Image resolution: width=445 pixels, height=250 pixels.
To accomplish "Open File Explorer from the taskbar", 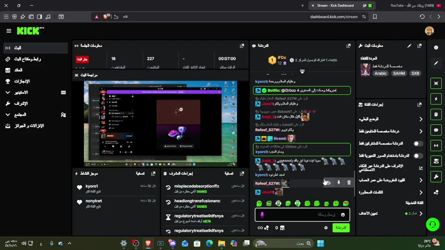I will click(x=221, y=243).
